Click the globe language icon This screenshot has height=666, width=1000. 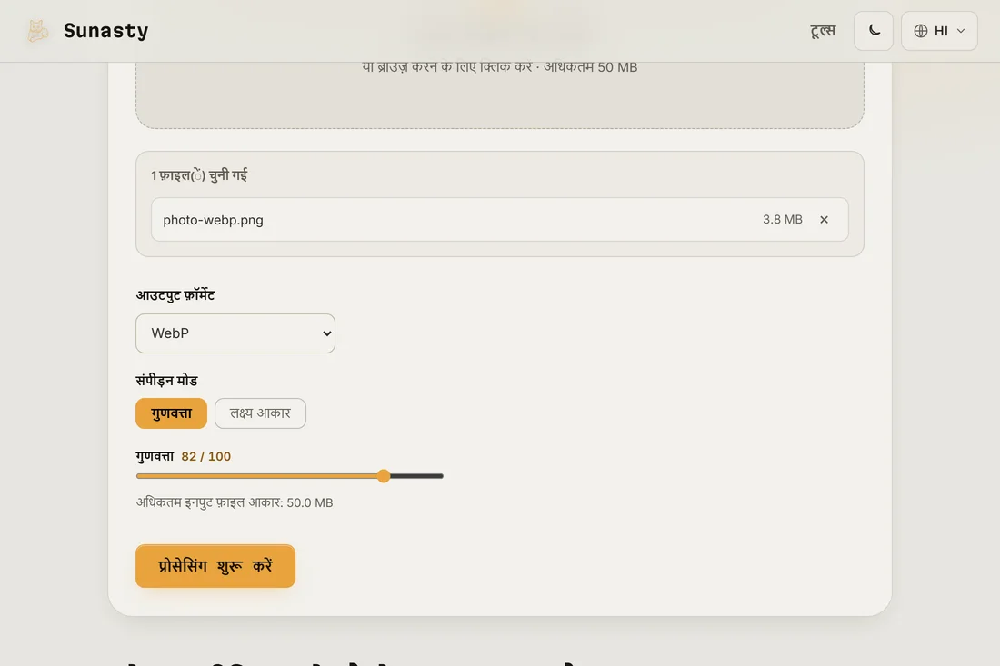pos(920,31)
